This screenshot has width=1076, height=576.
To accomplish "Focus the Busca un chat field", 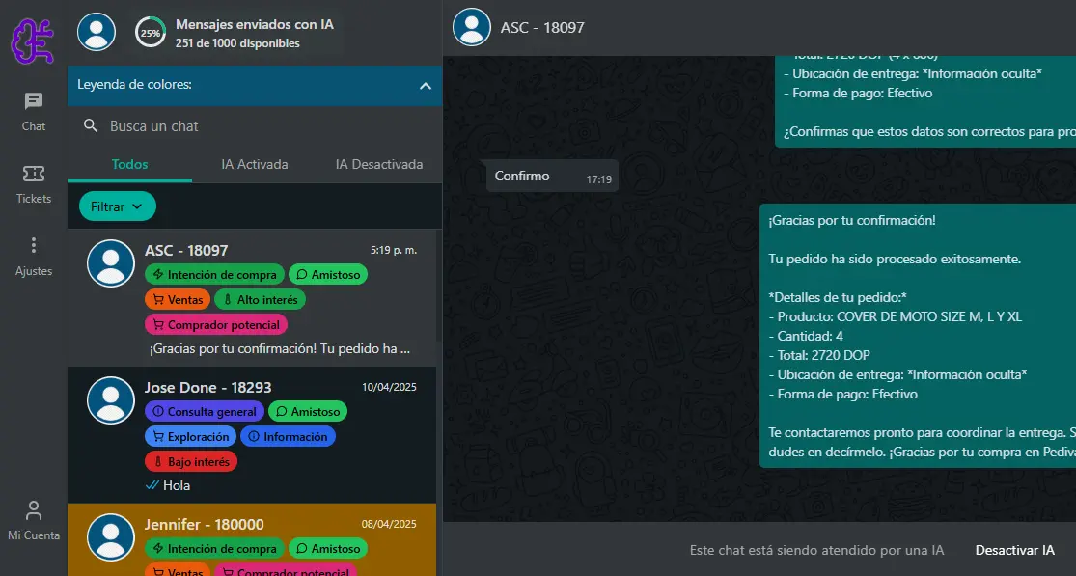I will [x=254, y=126].
